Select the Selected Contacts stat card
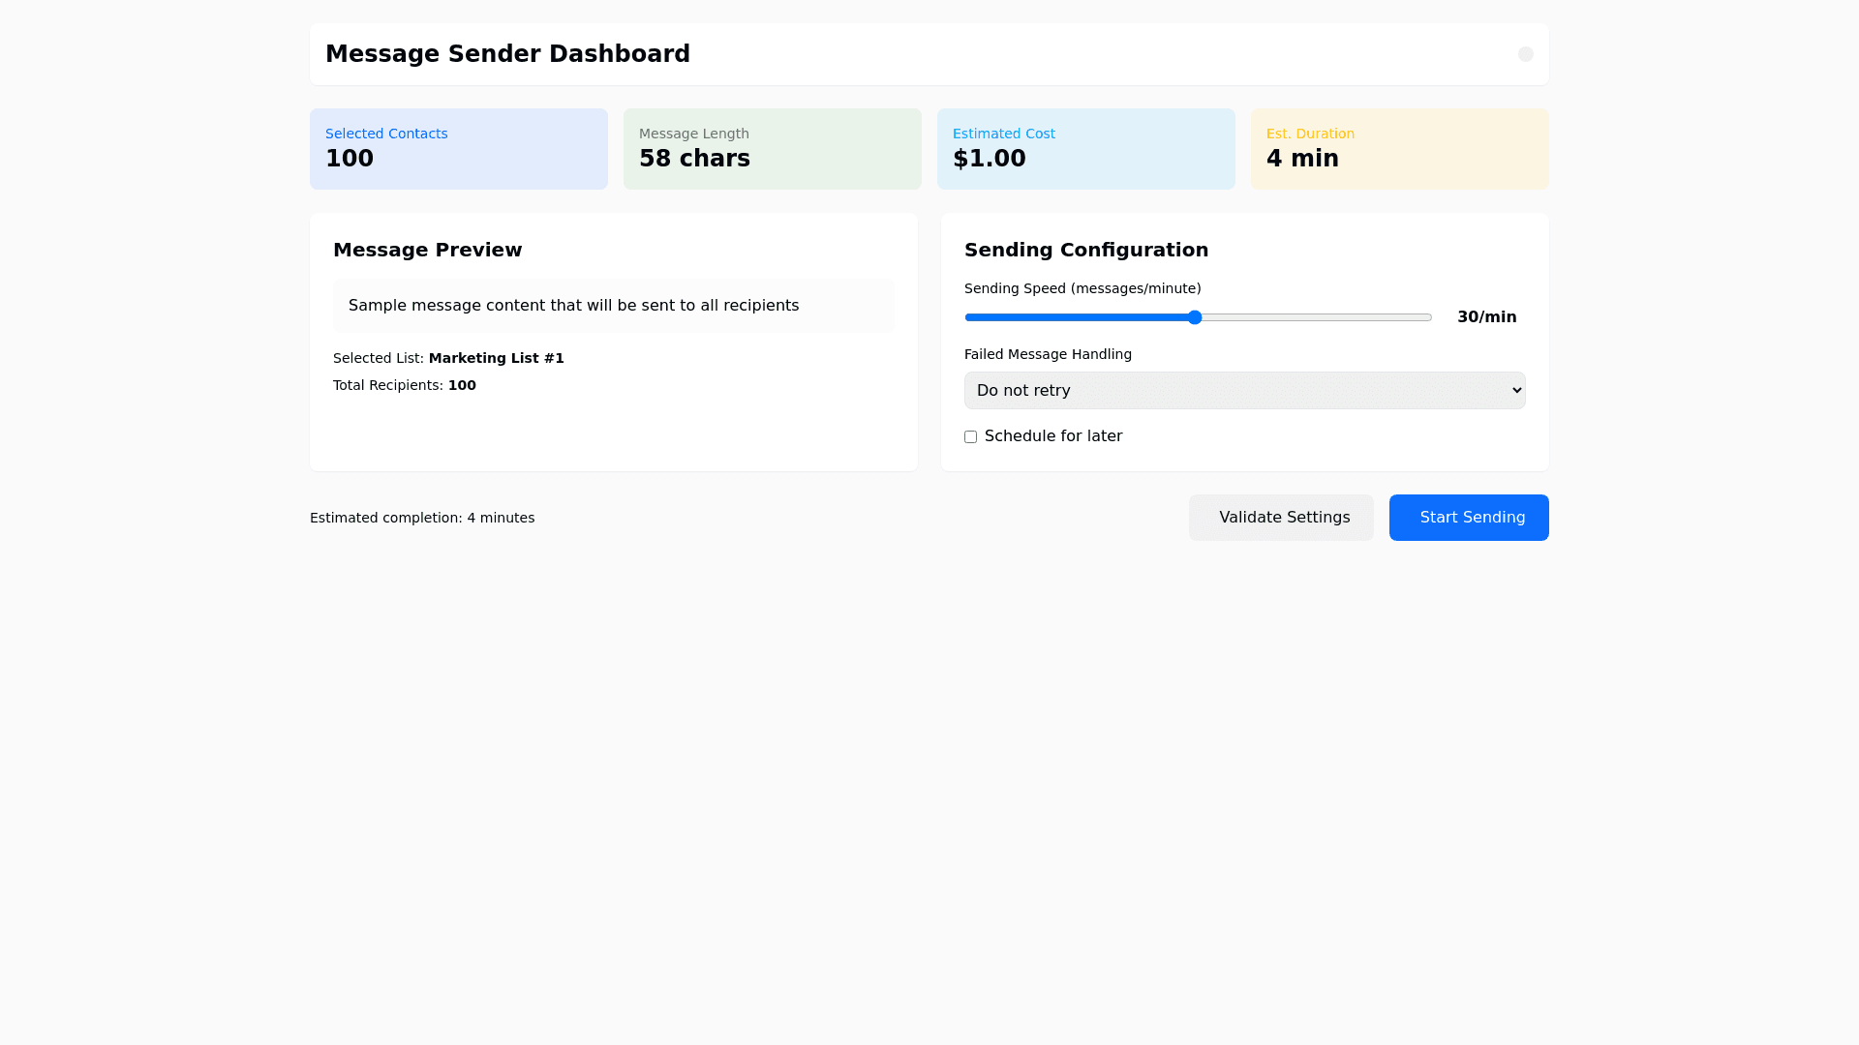Image resolution: width=1859 pixels, height=1045 pixels. pos(458,149)
